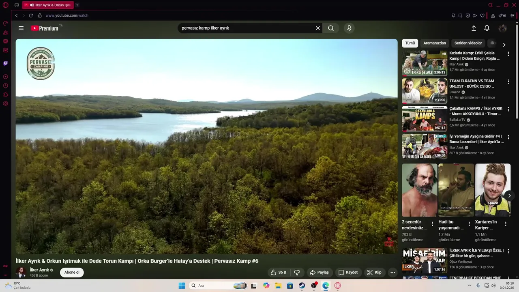Open Opera sidebar settings gear
This screenshot has width=519, height=292.
[x=6, y=103]
